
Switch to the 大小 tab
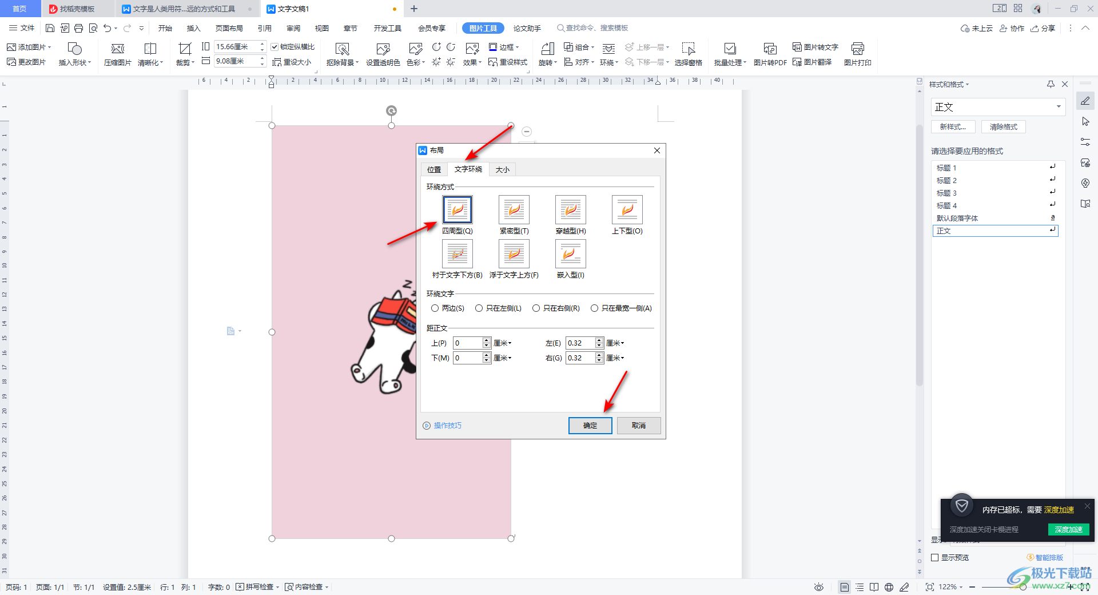[x=503, y=170]
